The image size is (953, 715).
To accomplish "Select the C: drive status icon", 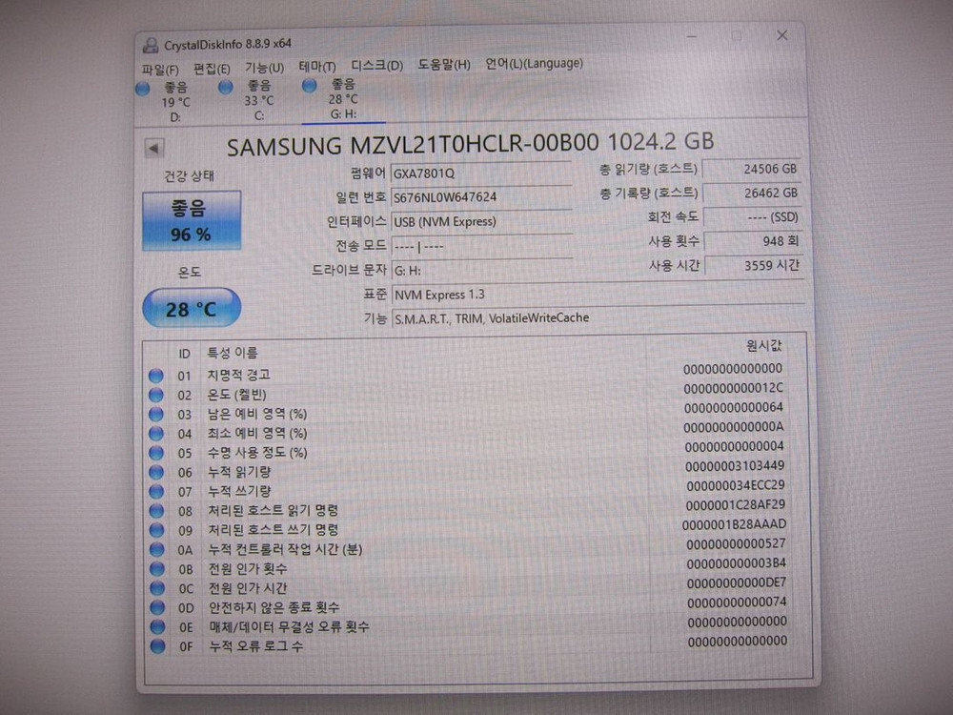I will (226, 87).
